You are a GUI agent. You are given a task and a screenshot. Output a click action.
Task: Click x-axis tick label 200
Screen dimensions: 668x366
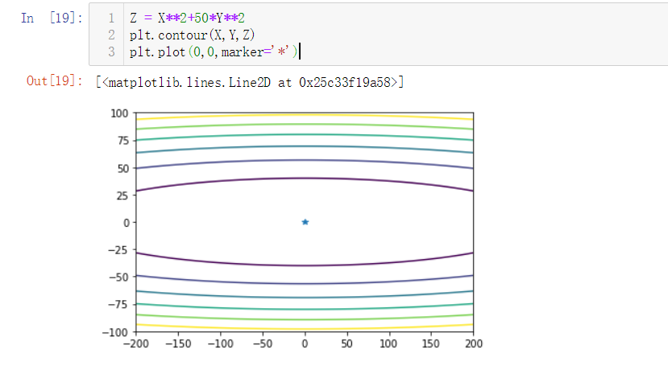[474, 343]
